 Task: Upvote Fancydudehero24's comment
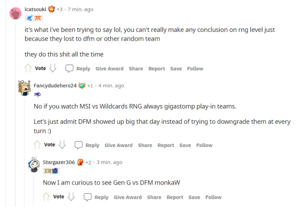click(37, 145)
